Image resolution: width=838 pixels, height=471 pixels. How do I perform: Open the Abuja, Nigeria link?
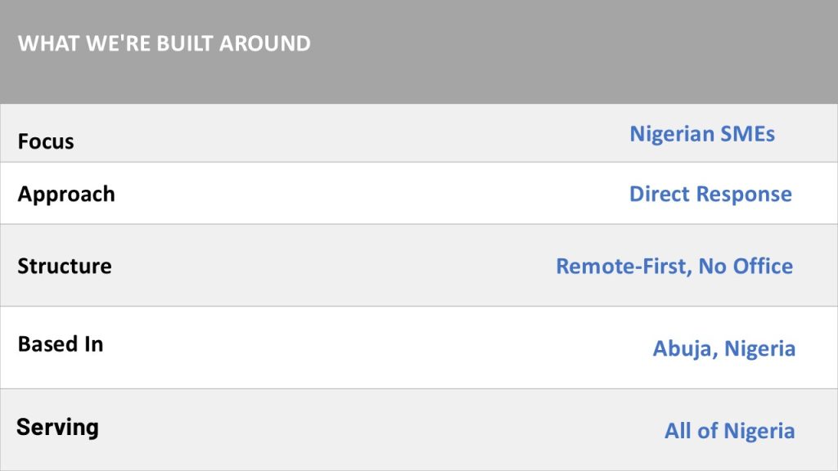point(724,348)
